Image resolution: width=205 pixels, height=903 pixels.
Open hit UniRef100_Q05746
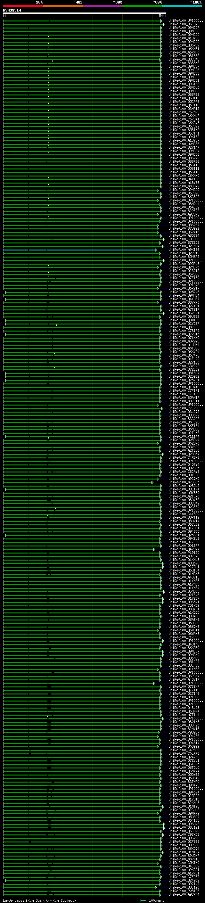[184, 292]
